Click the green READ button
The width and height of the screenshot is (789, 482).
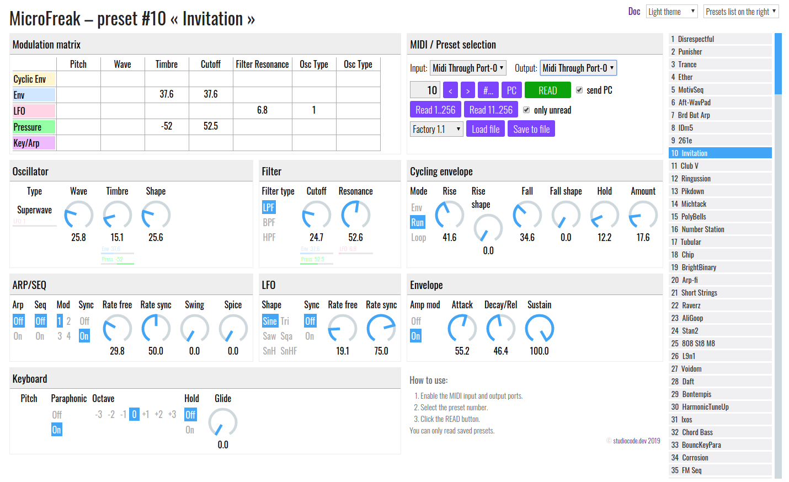click(547, 90)
